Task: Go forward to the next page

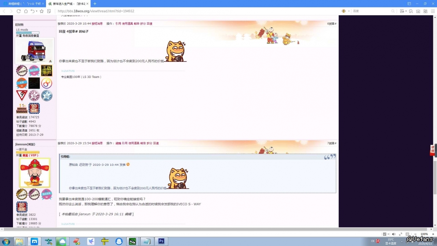Action: 11,11
